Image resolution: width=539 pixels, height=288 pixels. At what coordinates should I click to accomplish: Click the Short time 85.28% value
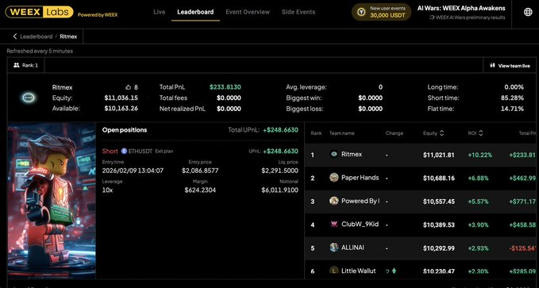(x=512, y=98)
